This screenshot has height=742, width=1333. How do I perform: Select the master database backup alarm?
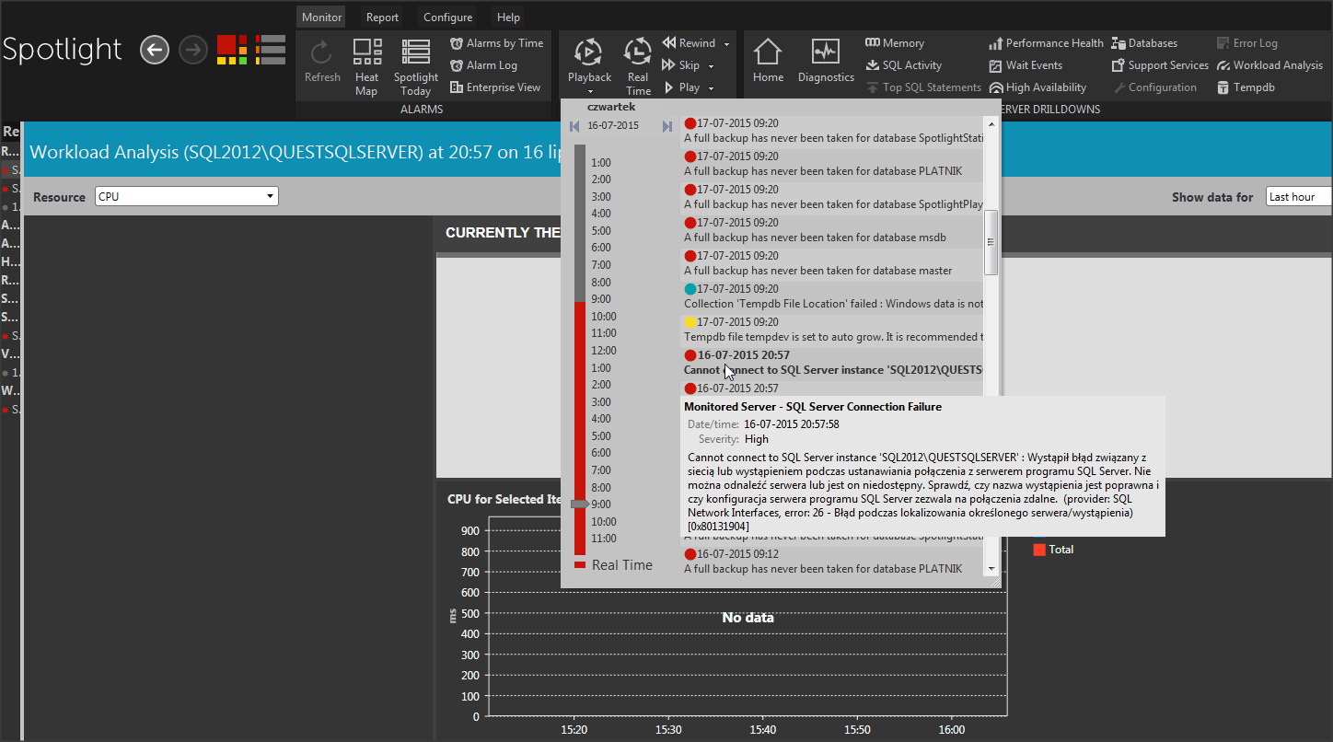[x=834, y=263]
